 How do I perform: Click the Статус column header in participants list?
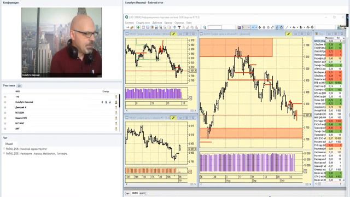tap(106, 91)
